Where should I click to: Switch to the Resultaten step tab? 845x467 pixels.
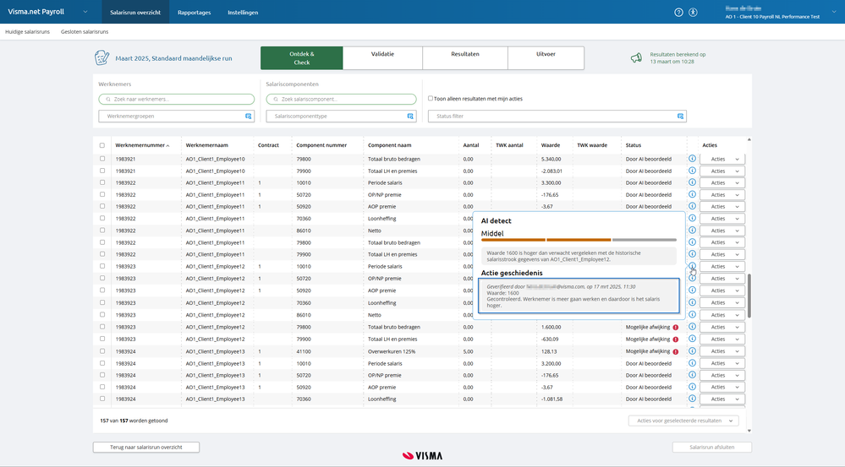click(x=465, y=57)
